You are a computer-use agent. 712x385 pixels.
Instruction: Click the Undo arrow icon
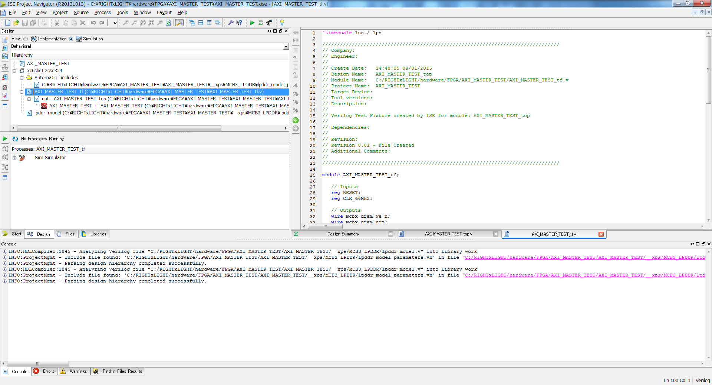coord(93,23)
